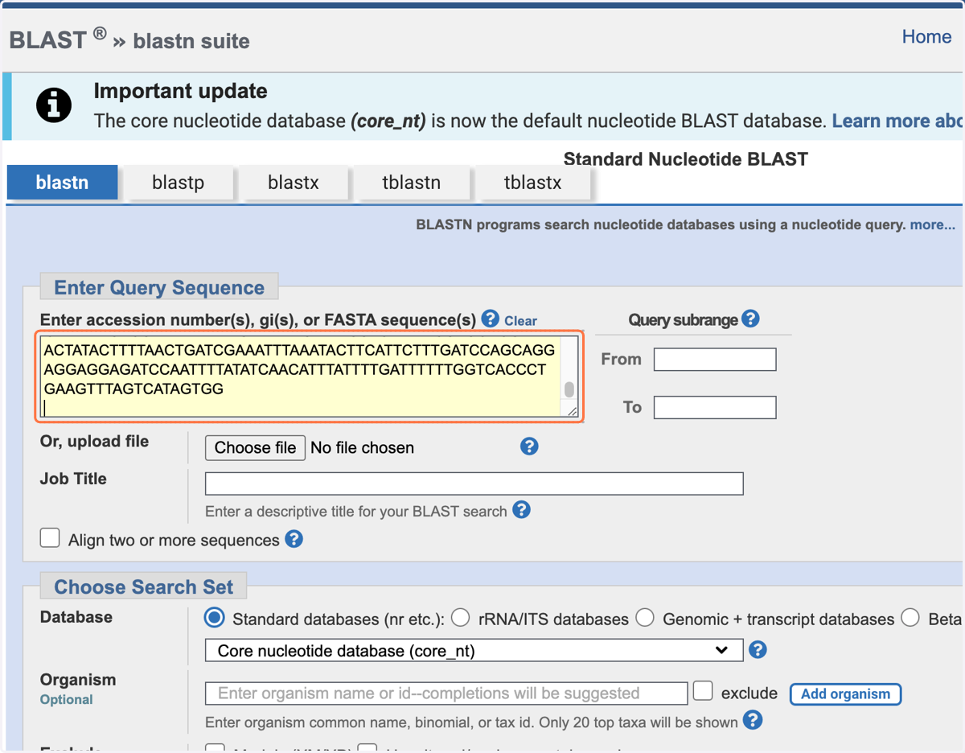Click the more... link about BLASTN

point(933,224)
